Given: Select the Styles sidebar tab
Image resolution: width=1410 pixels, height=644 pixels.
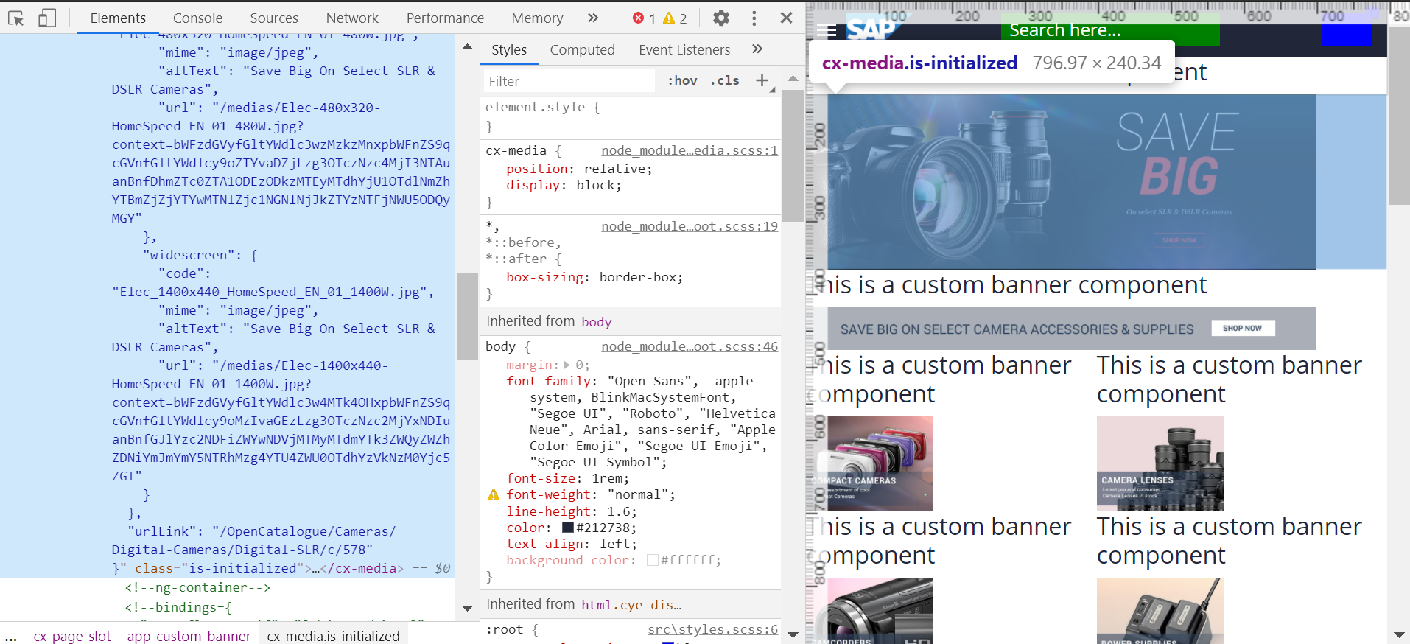Looking at the screenshot, I should point(509,49).
